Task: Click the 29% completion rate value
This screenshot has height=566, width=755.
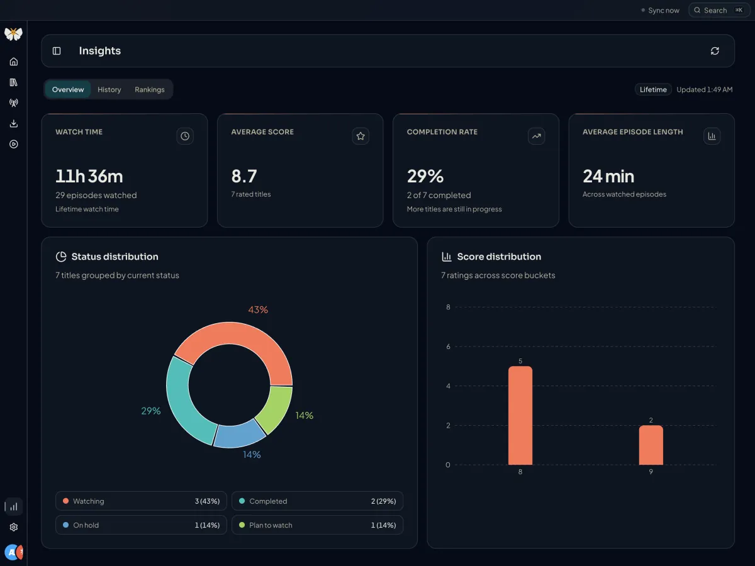Action: [x=425, y=176]
